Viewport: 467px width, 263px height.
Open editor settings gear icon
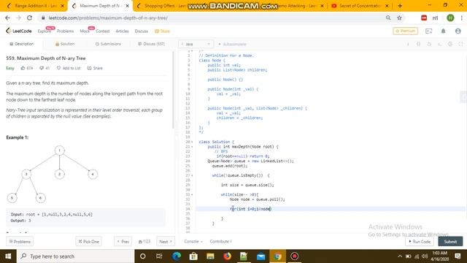(x=450, y=44)
